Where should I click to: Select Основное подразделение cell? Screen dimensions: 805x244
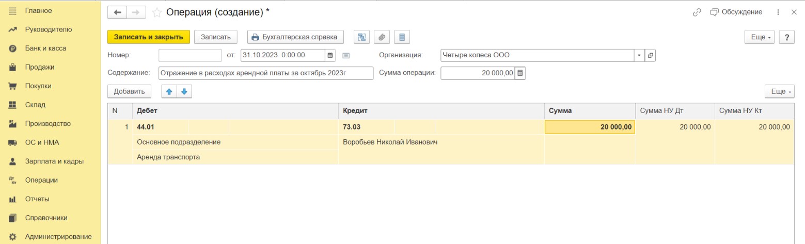[235, 142]
